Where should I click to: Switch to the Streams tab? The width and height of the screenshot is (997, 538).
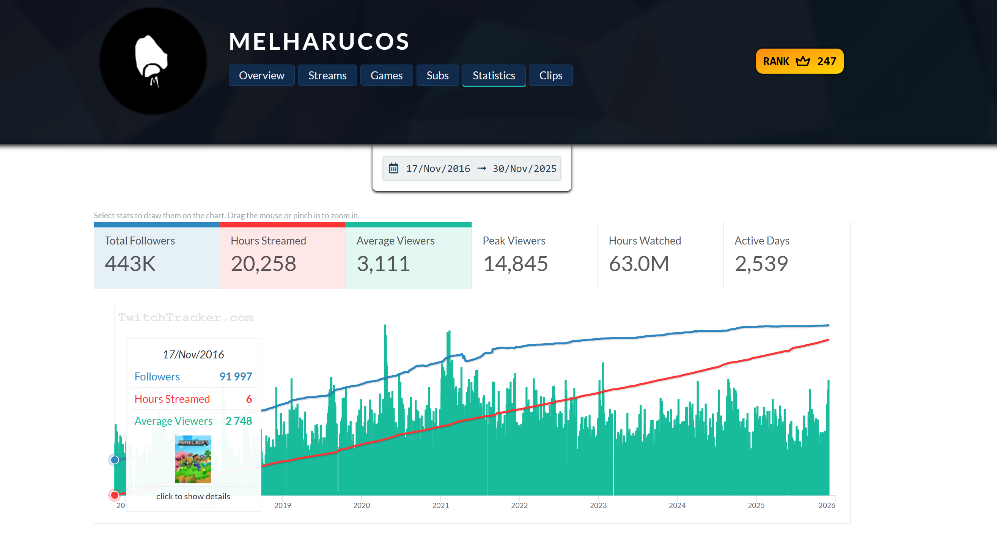click(x=327, y=75)
